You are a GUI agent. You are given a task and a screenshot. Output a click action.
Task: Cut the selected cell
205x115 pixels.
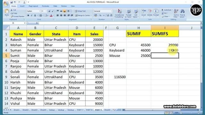click(x=13, y=10)
